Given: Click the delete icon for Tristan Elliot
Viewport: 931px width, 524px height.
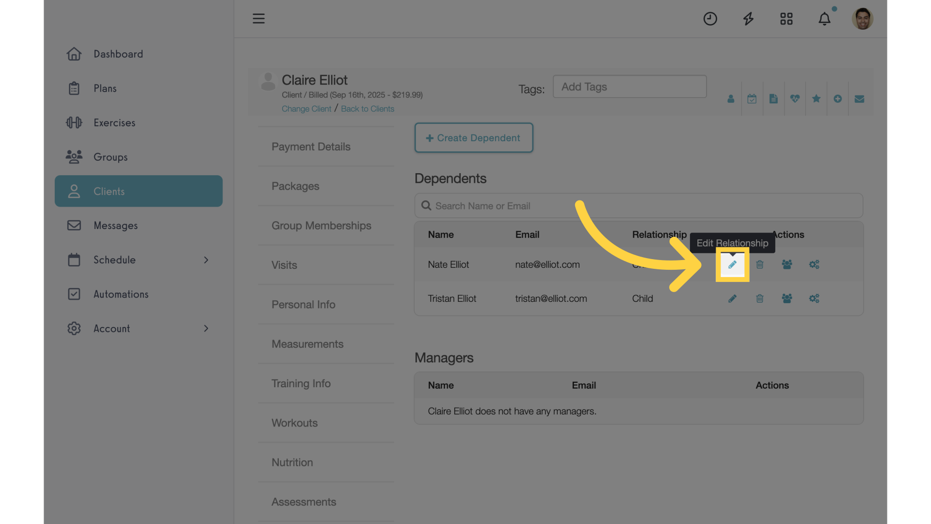Looking at the screenshot, I should click(x=760, y=298).
